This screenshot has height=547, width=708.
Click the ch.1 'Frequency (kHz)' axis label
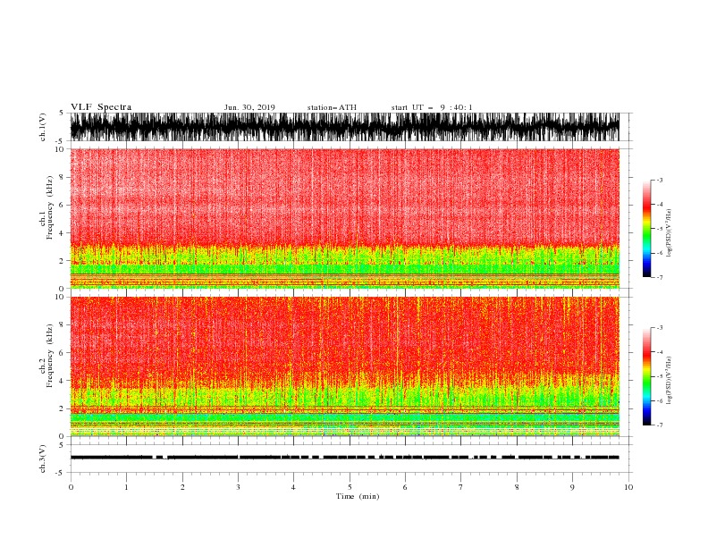coord(50,207)
